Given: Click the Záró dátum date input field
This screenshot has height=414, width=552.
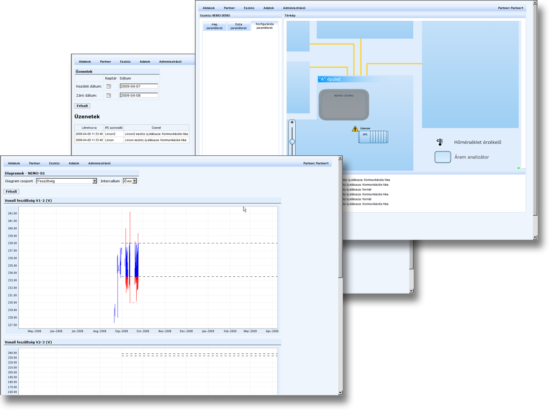Looking at the screenshot, I should (x=139, y=96).
